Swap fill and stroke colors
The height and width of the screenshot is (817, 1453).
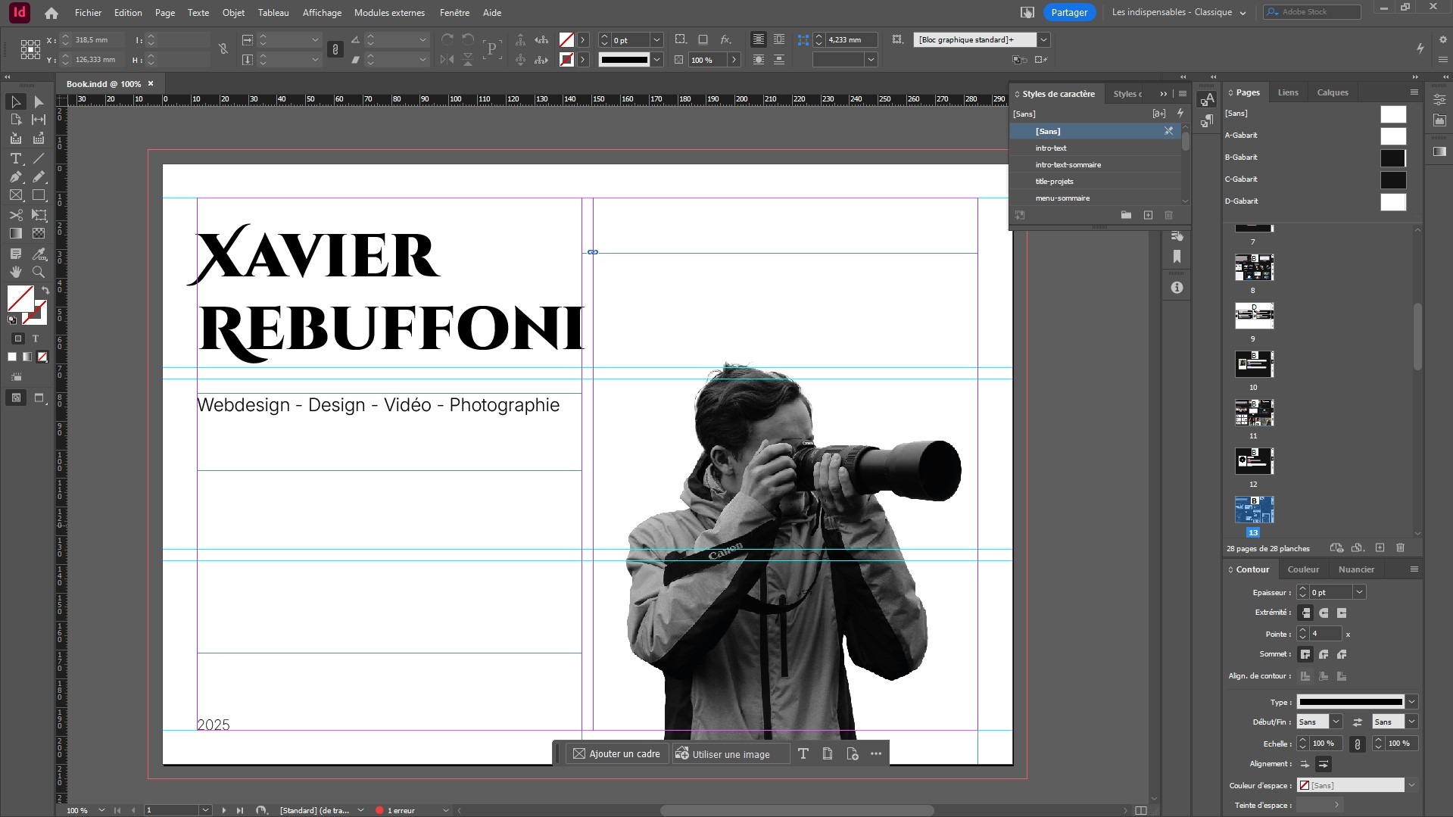tap(45, 290)
